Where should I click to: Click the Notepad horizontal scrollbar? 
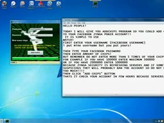(x=113, y=95)
